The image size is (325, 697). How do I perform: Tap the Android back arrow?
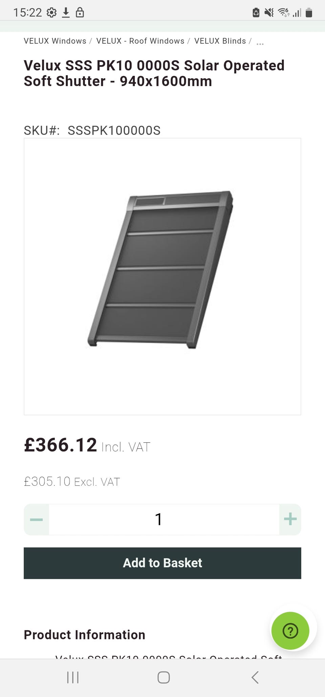tap(255, 677)
